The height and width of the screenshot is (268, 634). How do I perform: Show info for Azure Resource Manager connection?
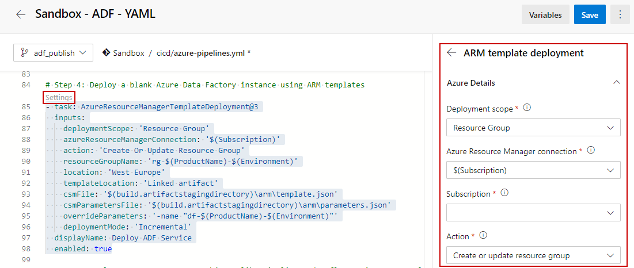coord(591,151)
